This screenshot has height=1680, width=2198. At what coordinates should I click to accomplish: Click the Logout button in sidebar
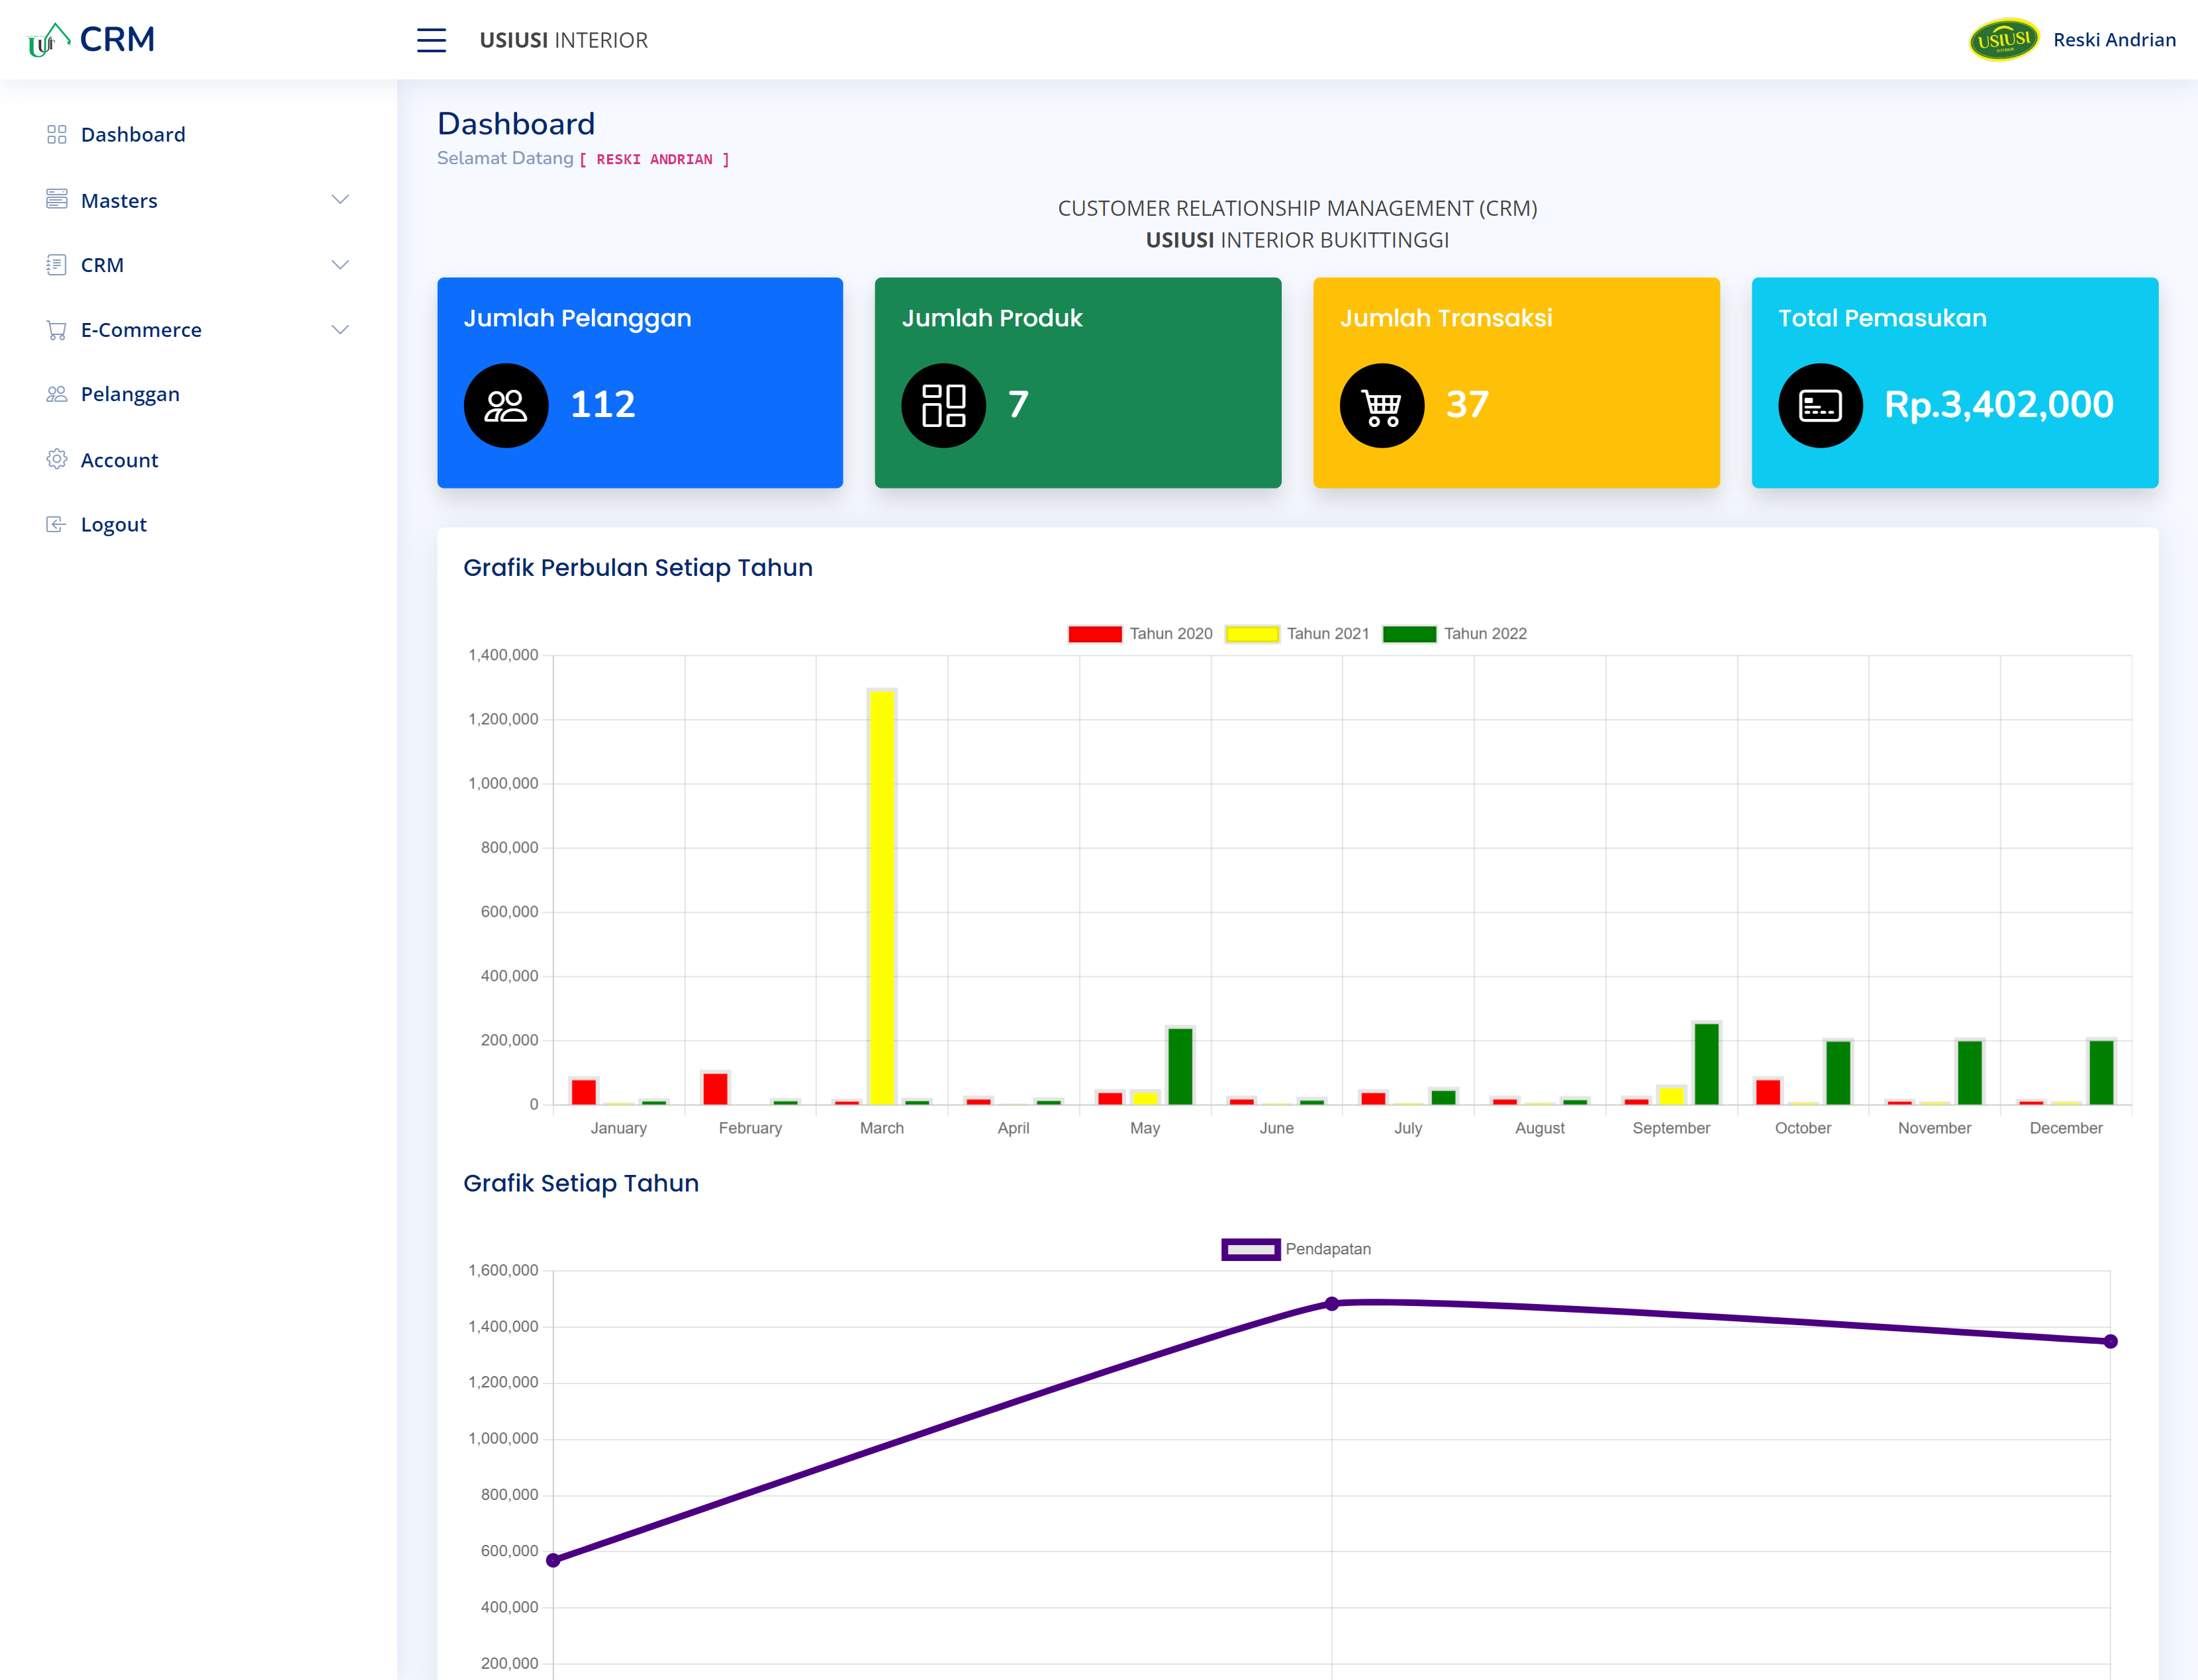tap(115, 524)
